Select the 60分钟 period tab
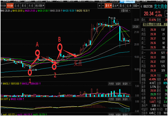The width and height of the screenshot is (168, 116). point(10,6)
